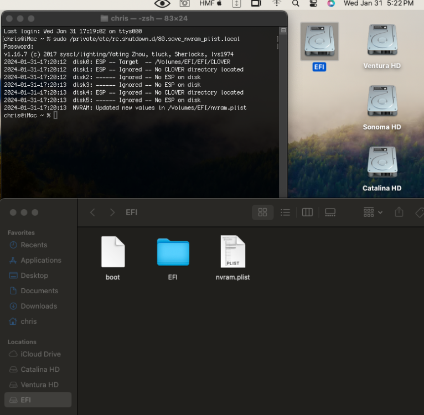Viewport: 424px width, 415px height.
Task: Open chris home folder in sidebar
Action: click(28, 321)
